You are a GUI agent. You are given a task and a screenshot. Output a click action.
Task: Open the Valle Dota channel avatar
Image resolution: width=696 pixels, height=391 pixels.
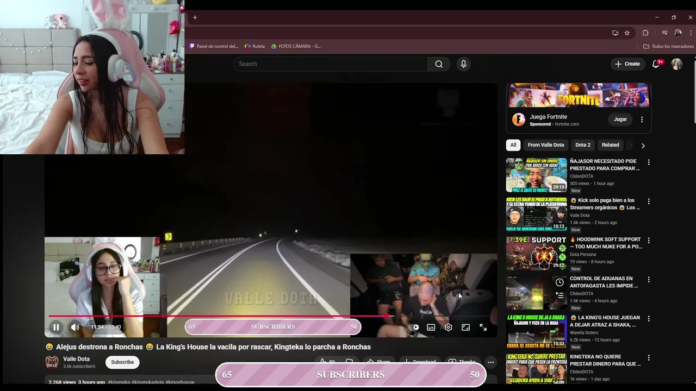click(52, 362)
